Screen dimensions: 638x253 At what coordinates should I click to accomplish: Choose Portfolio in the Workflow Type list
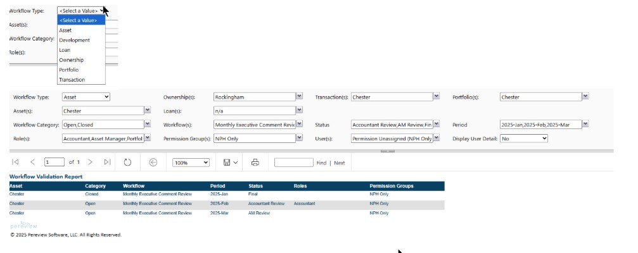68,70
